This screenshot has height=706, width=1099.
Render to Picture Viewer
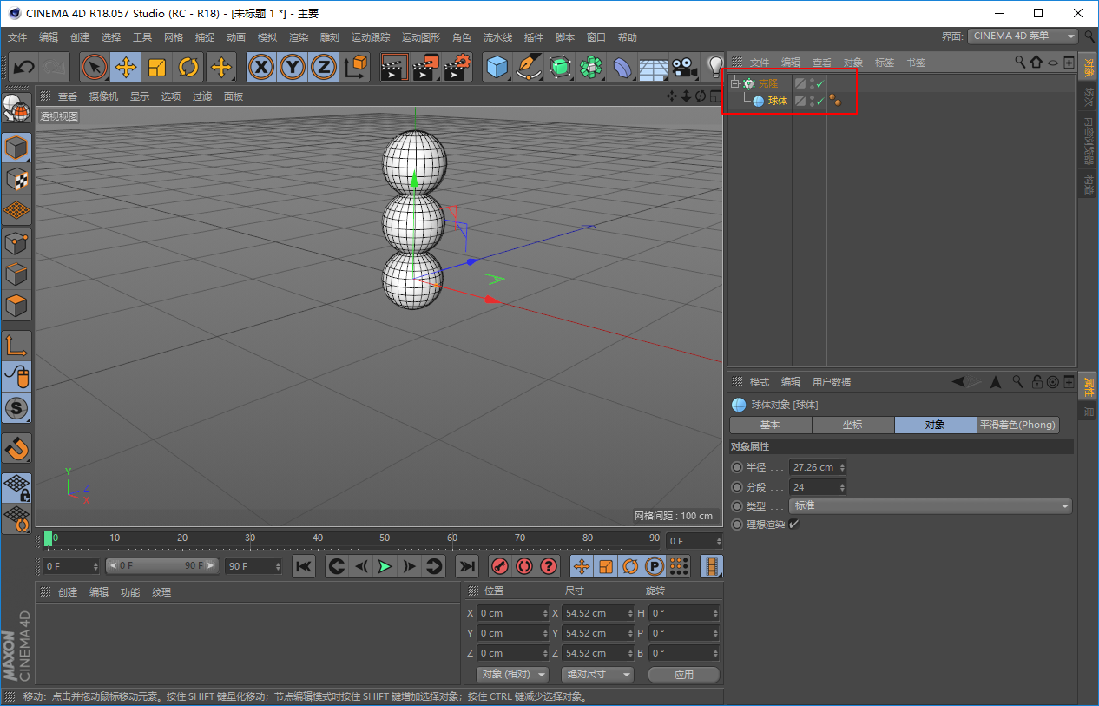coord(426,67)
